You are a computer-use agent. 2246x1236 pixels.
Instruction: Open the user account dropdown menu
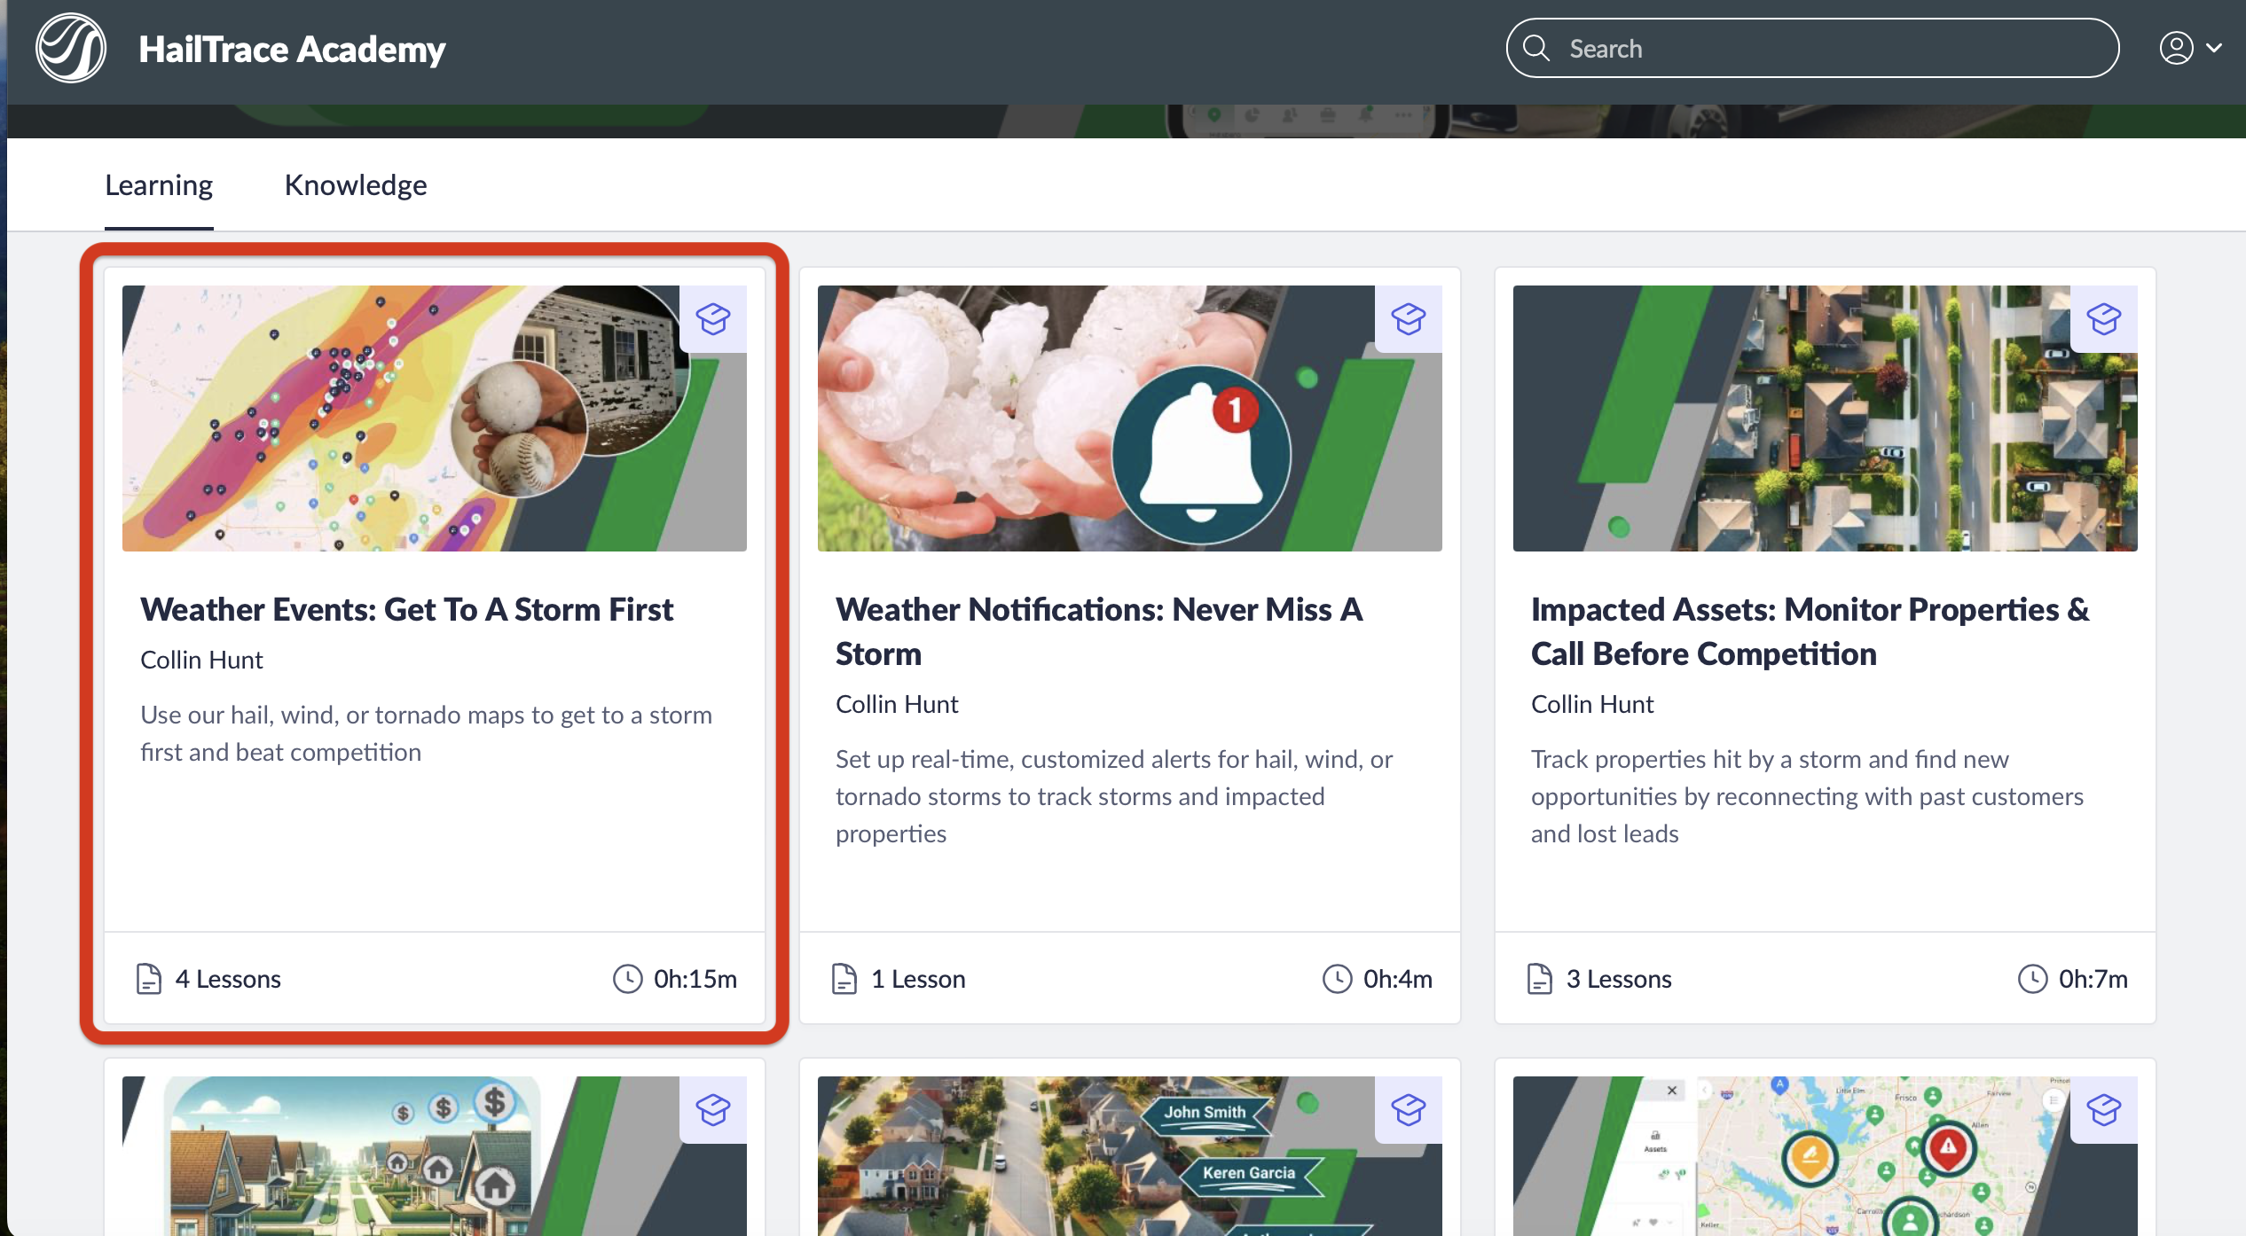(2190, 48)
